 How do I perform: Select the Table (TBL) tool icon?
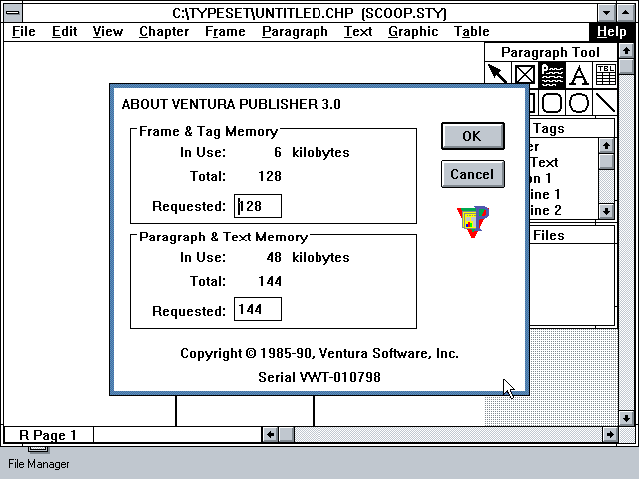[606, 75]
